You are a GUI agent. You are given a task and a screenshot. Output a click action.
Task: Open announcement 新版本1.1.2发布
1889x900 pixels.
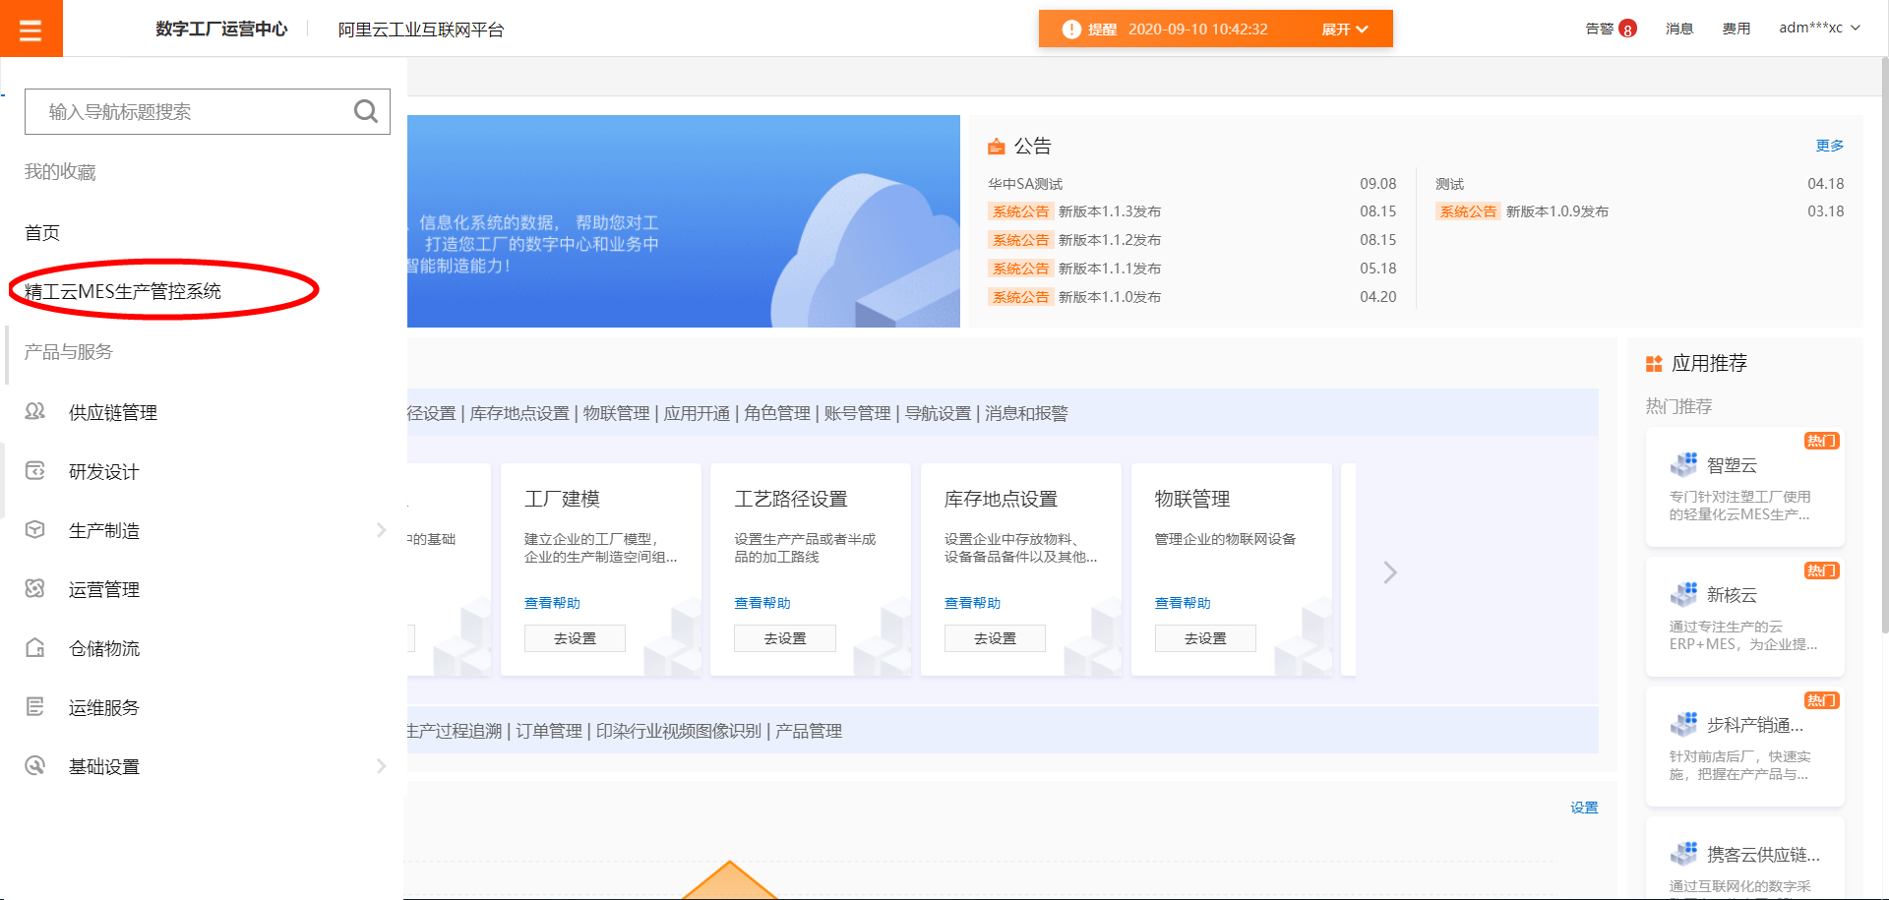click(1110, 240)
